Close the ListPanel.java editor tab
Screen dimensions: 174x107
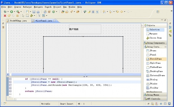coord(55,21)
